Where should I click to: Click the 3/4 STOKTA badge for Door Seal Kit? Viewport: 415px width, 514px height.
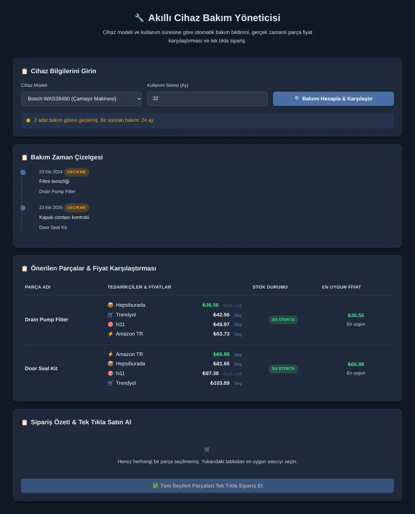click(283, 369)
